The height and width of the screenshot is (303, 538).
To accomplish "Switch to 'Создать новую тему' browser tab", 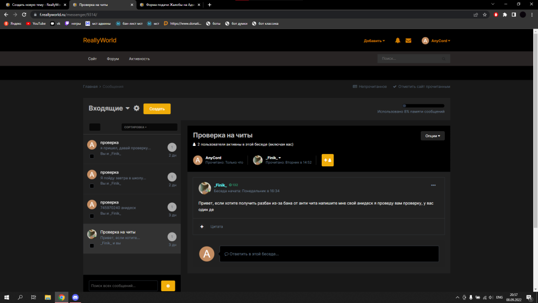I will tap(36, 5).
